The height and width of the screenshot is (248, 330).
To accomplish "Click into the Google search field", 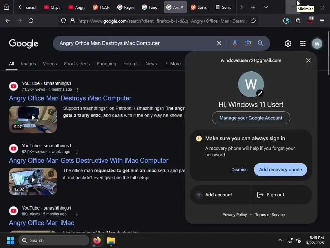I will coord(135,43).
